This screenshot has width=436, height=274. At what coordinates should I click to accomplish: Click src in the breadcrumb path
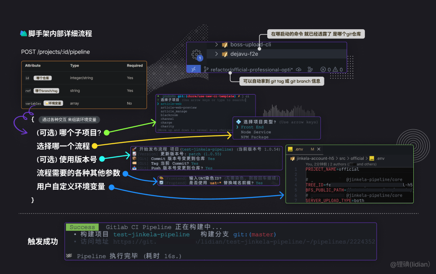342,159
